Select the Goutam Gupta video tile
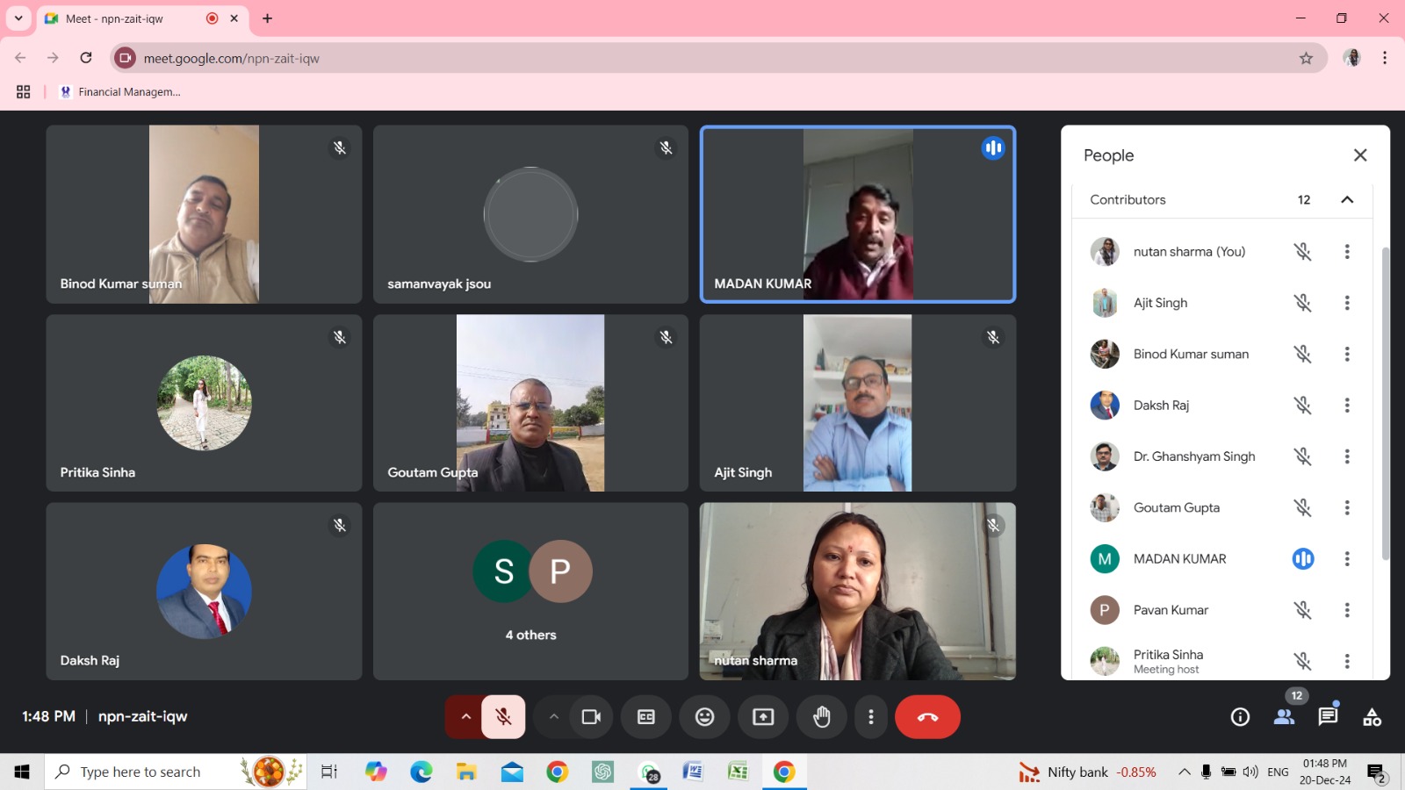Image resolution: width=1405 pixels, height=790 pixels. (530, 403)
